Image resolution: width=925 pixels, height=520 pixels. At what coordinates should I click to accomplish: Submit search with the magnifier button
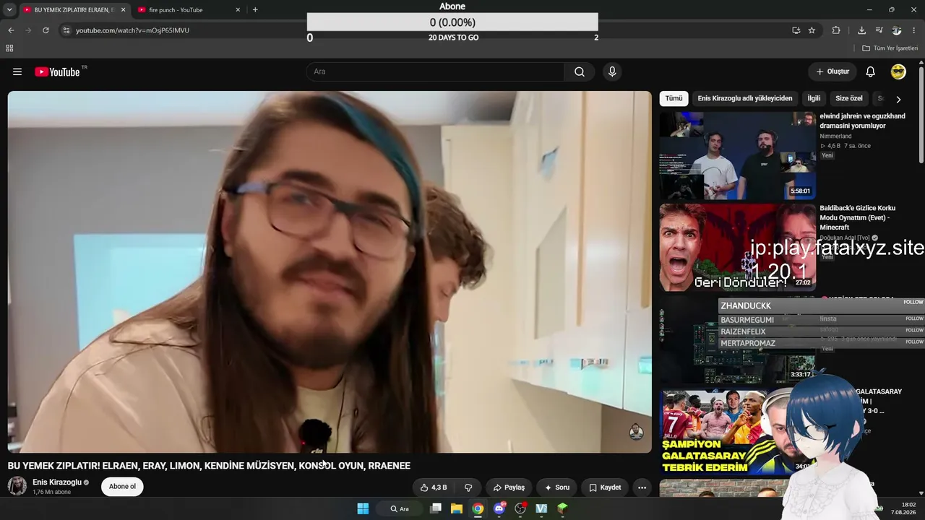coord(580,71)
